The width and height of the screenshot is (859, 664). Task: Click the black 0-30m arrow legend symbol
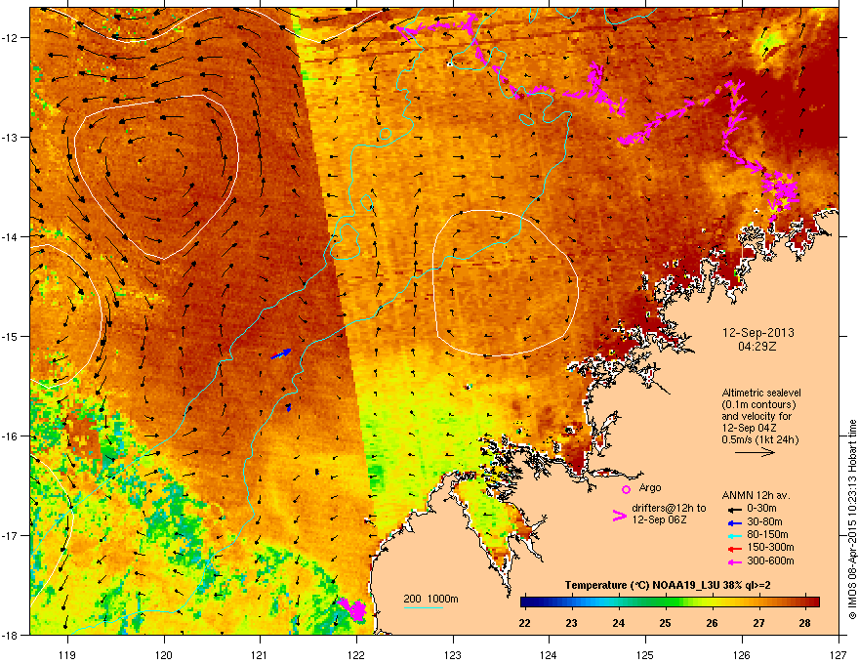tap(735, 509)
